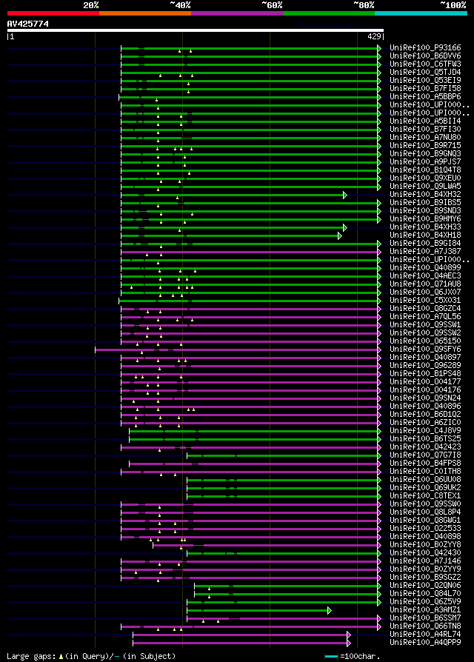Open the UniRef100_C6TFW3 hit

coord(425,64)
